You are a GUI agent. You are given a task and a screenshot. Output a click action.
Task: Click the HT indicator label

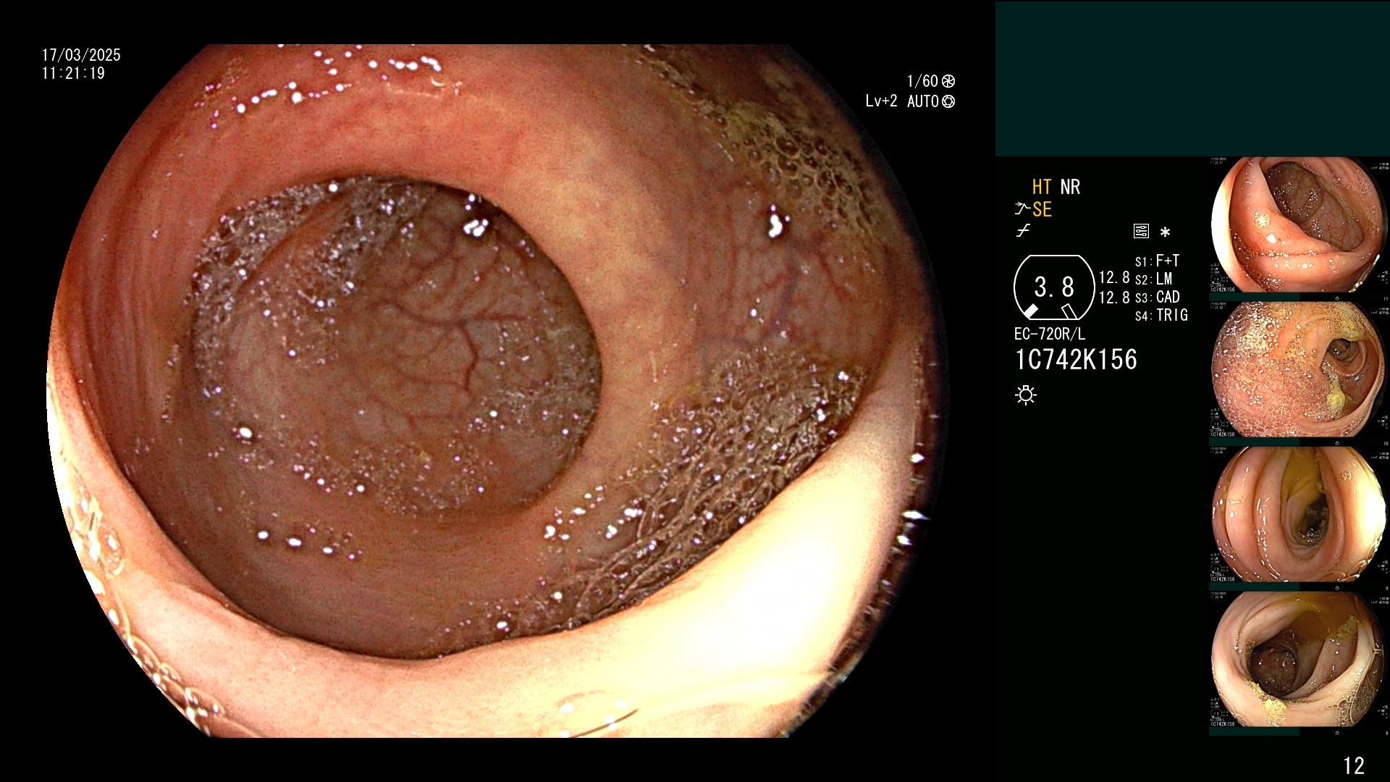[1041, 187]
